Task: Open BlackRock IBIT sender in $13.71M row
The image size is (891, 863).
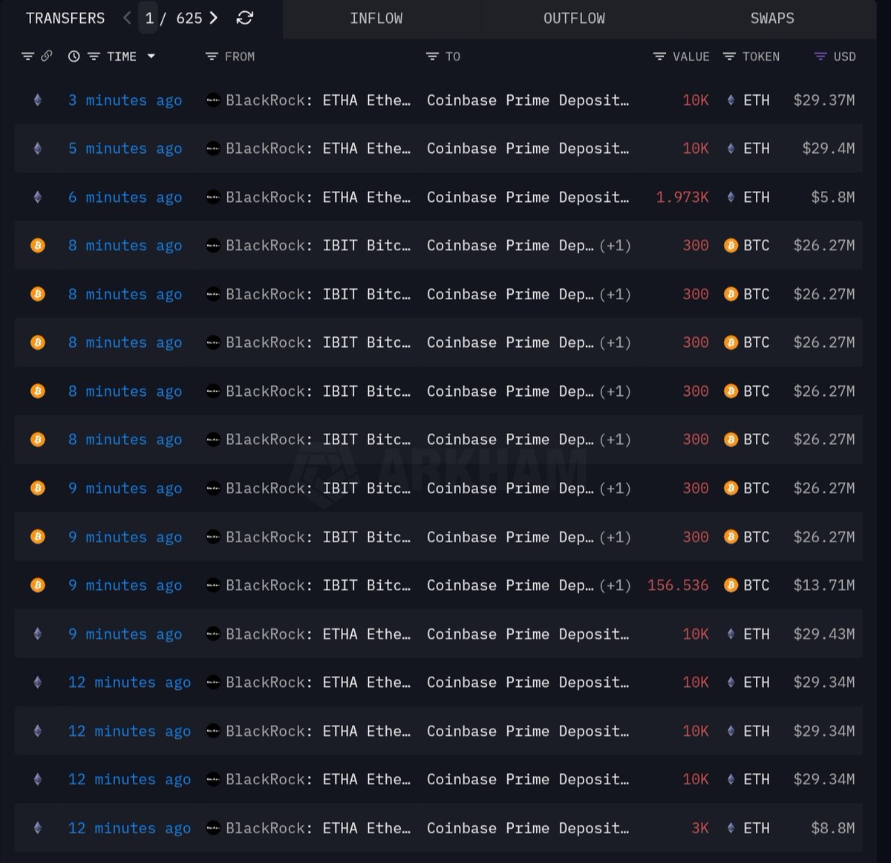Action: click(x=318, y=585)
